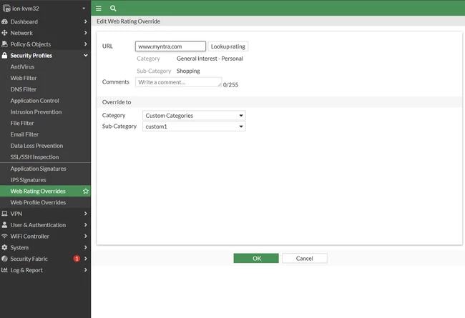Click the Lookup rating button
465x318 pixels.
tap(227, 46)
